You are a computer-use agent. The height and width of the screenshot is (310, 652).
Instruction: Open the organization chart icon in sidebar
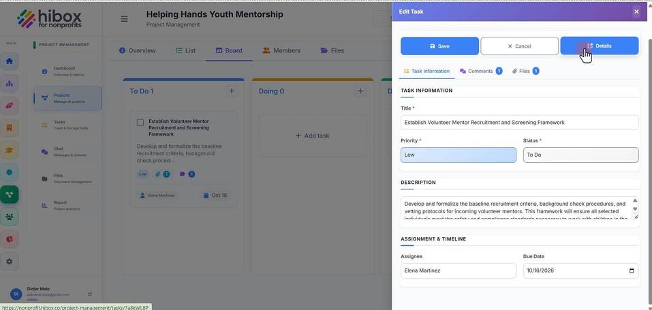pos(10,83)
